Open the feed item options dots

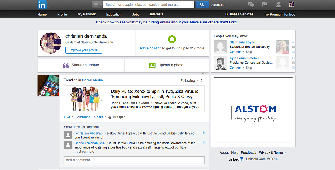click(204, 74)
